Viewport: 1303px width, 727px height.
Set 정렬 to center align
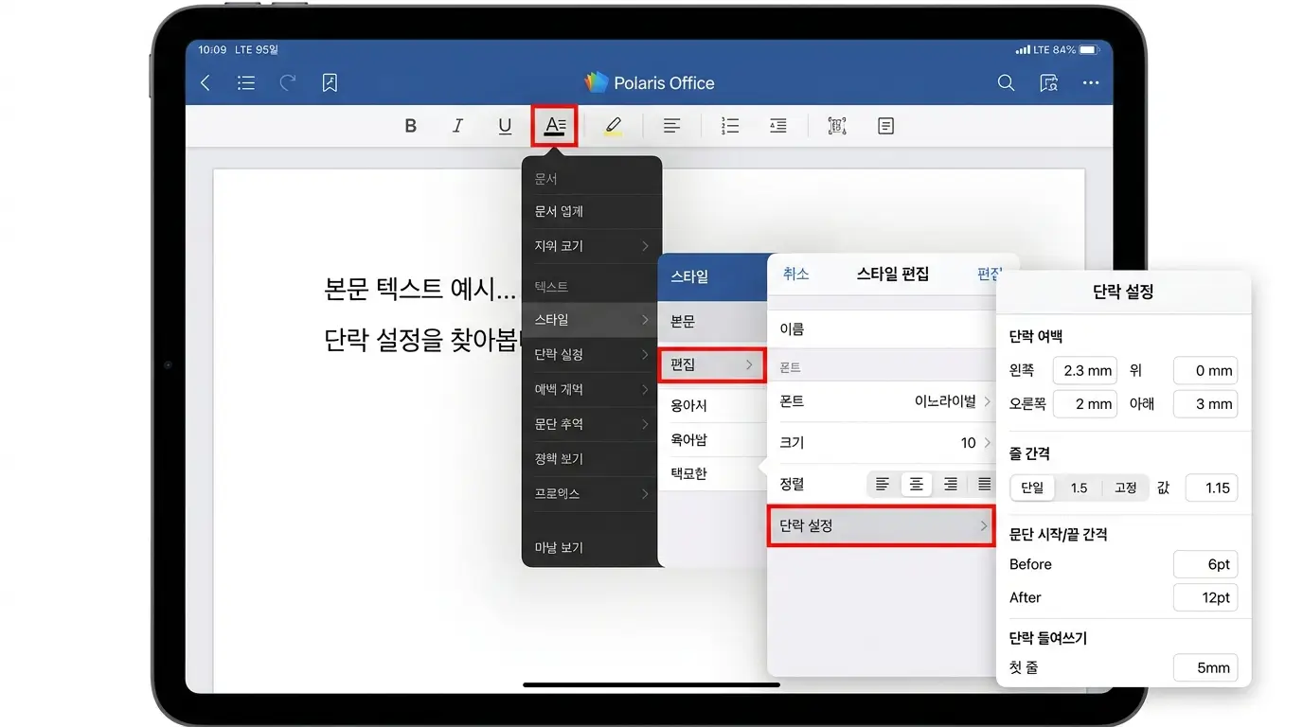pyautogui.click(x=917, y=484)
